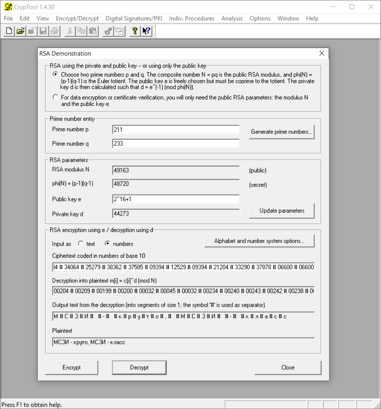Click Generate prime numbers button
Image resolution: width=381 pixels, height=409 pixels.
point(282,132)
